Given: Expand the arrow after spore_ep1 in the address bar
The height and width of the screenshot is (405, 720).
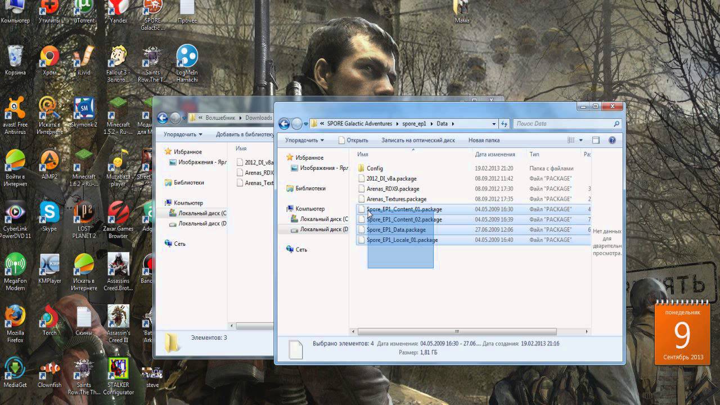Looking at the screenshot, I should click(432, 124).
